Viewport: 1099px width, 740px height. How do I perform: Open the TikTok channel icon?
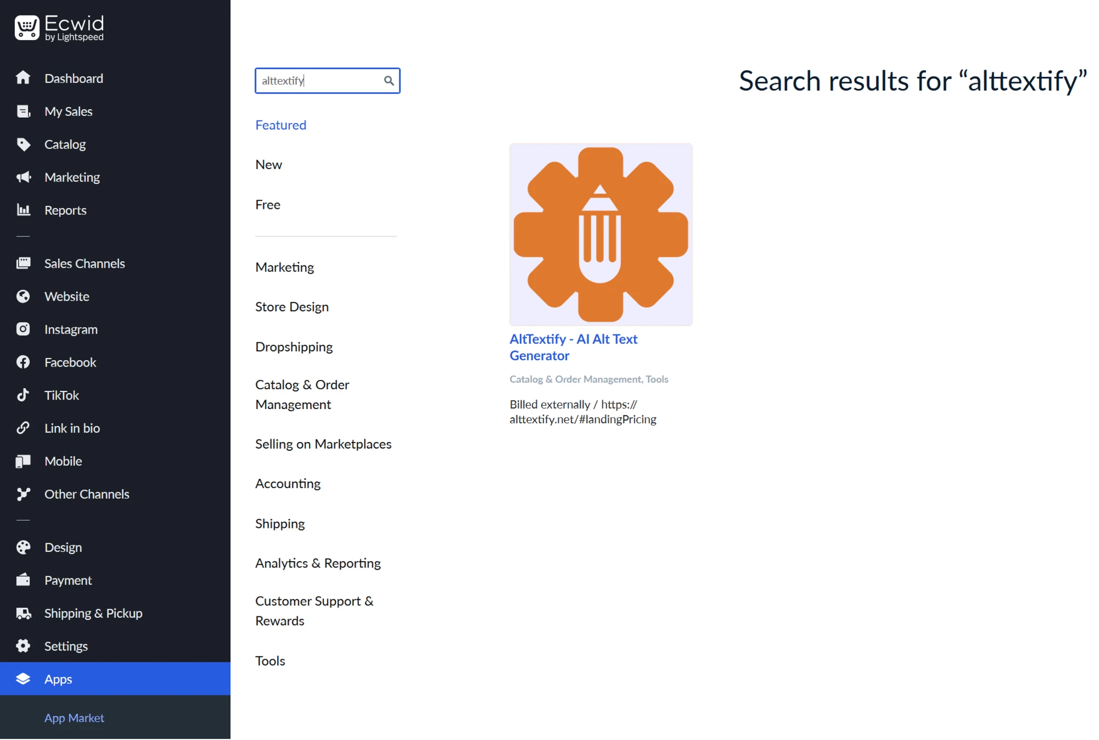tap(24, 395)
